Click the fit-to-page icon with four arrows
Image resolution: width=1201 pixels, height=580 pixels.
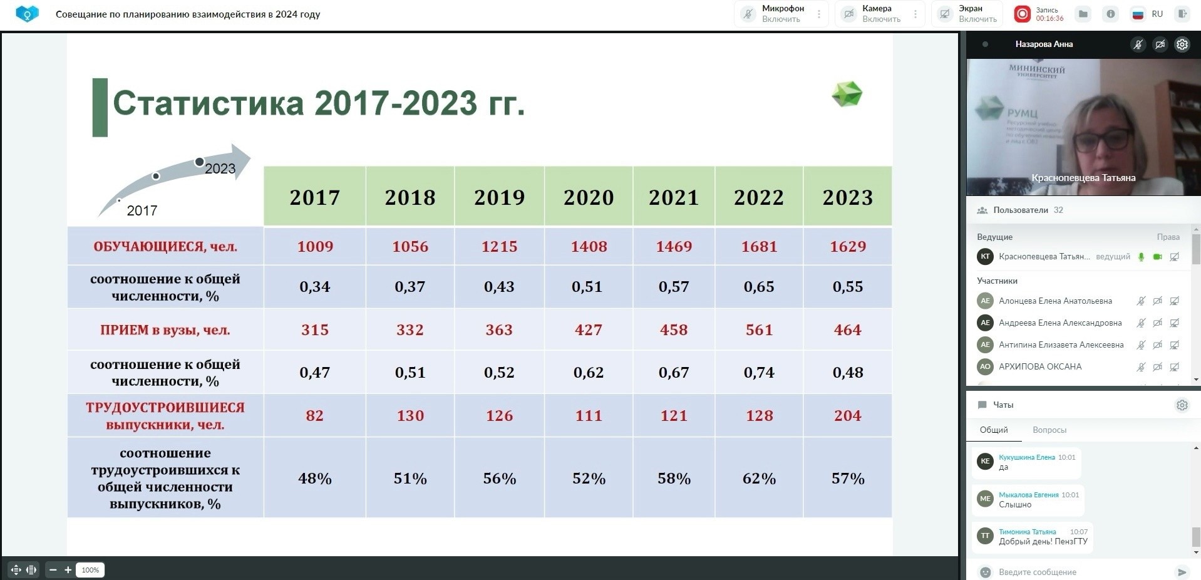point(16,570)
